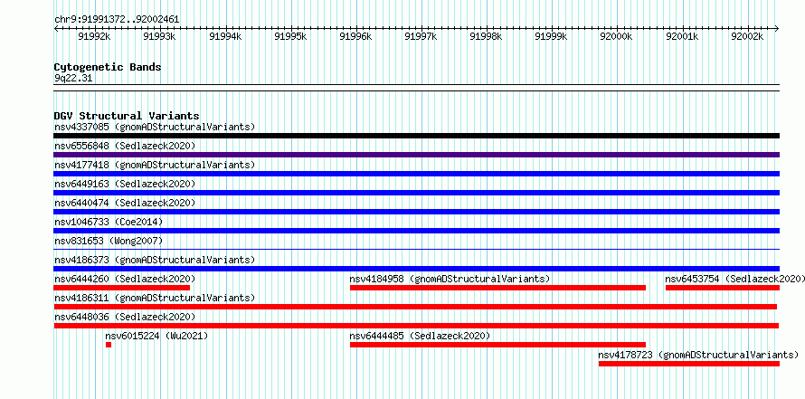
Task: Click the 91998k ruler tick label
Action: click(x=486, y=36)
